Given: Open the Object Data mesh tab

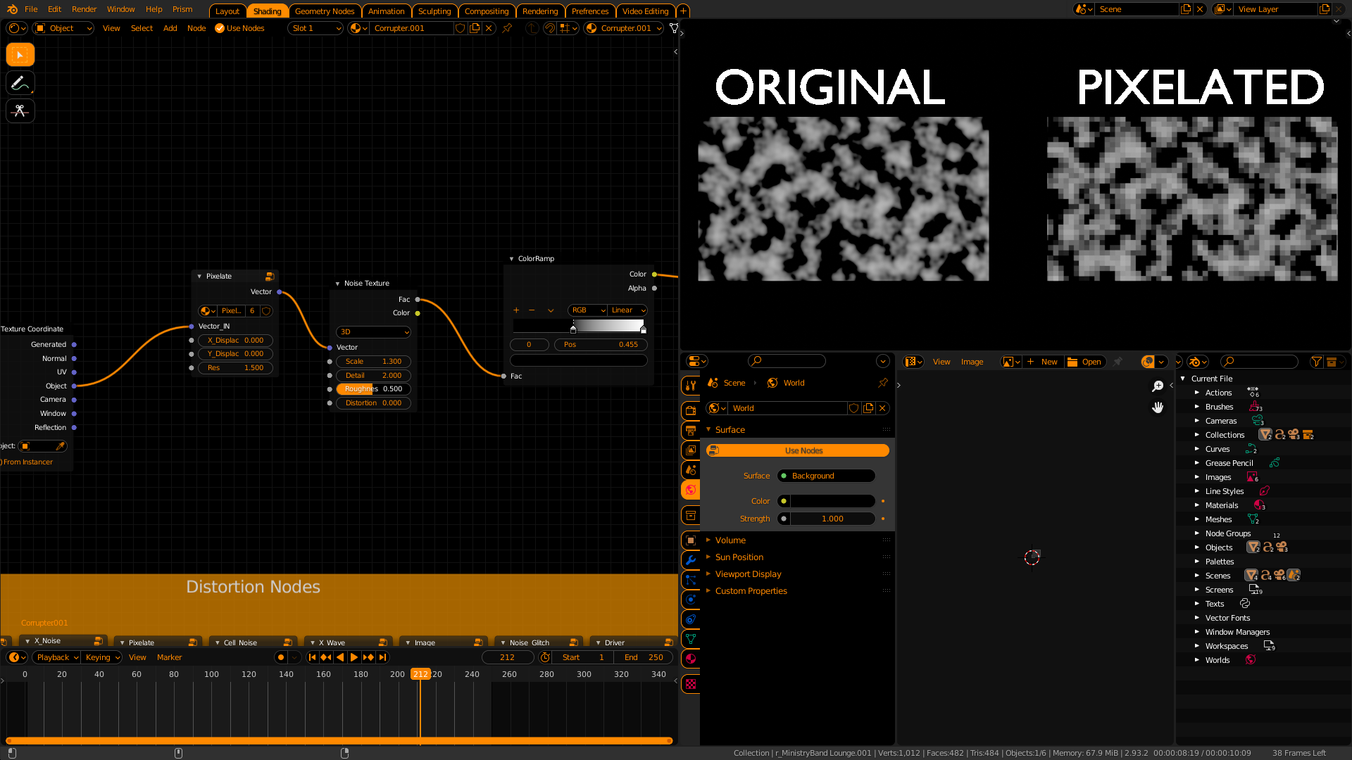Looking at the screenshot, I should click(x=691, y=639).
